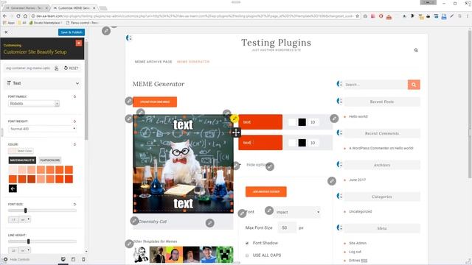
Task: Click the yellow edit pencil at meme image corner
Action: coord(235,119)
